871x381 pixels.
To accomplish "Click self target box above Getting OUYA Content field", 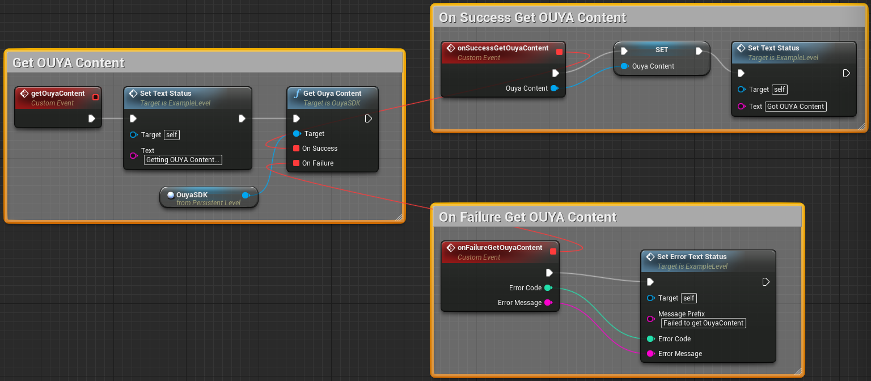I will click(172, 135).
